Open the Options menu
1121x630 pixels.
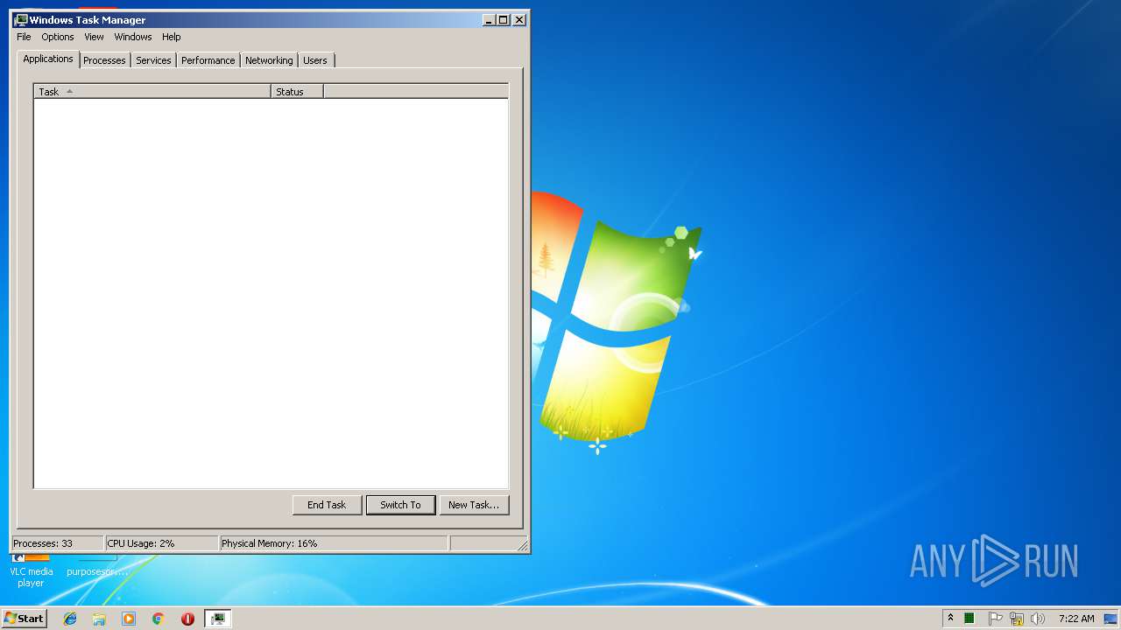58,37
